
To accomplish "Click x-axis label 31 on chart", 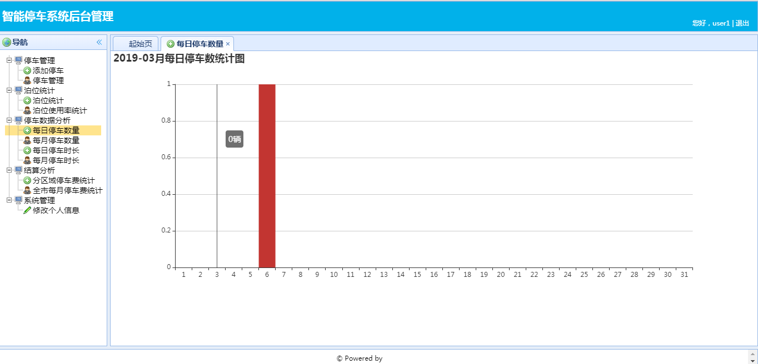I will (x=684, y=275).
